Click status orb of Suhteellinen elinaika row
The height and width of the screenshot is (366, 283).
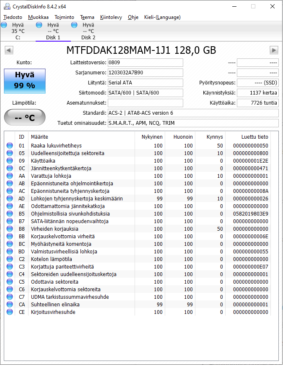coord(10,304)
